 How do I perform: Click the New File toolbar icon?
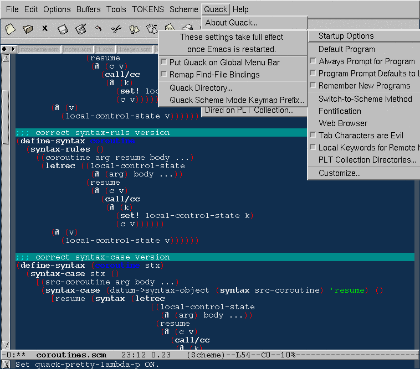tap(10, 28)
